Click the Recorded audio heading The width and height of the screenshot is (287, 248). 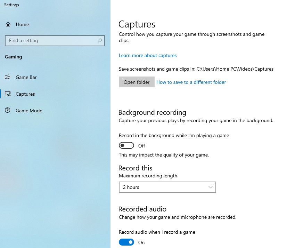(142, 209)
